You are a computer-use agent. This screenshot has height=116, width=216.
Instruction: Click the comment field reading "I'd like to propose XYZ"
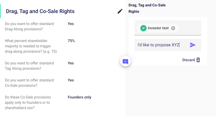[x=159, y=45]
